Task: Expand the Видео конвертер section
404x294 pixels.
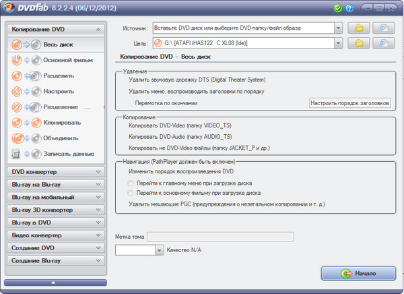Action: point(54,235)
